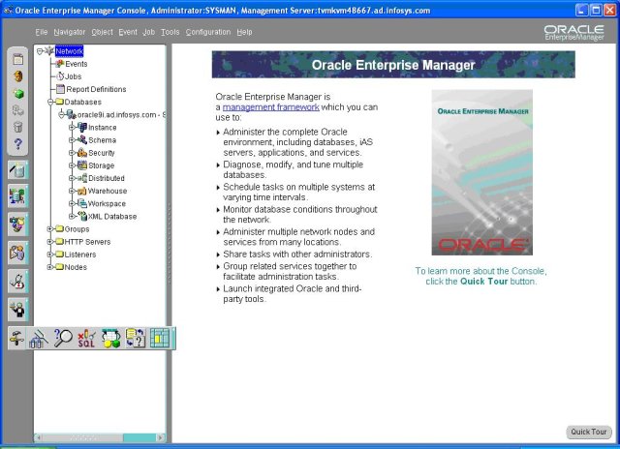Open the wand and cylinder database wizards drawer
The height and width of the screenshot is (449, 620).
click(17, 169)
